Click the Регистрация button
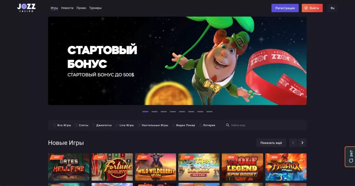 click(x=285, y=8)
